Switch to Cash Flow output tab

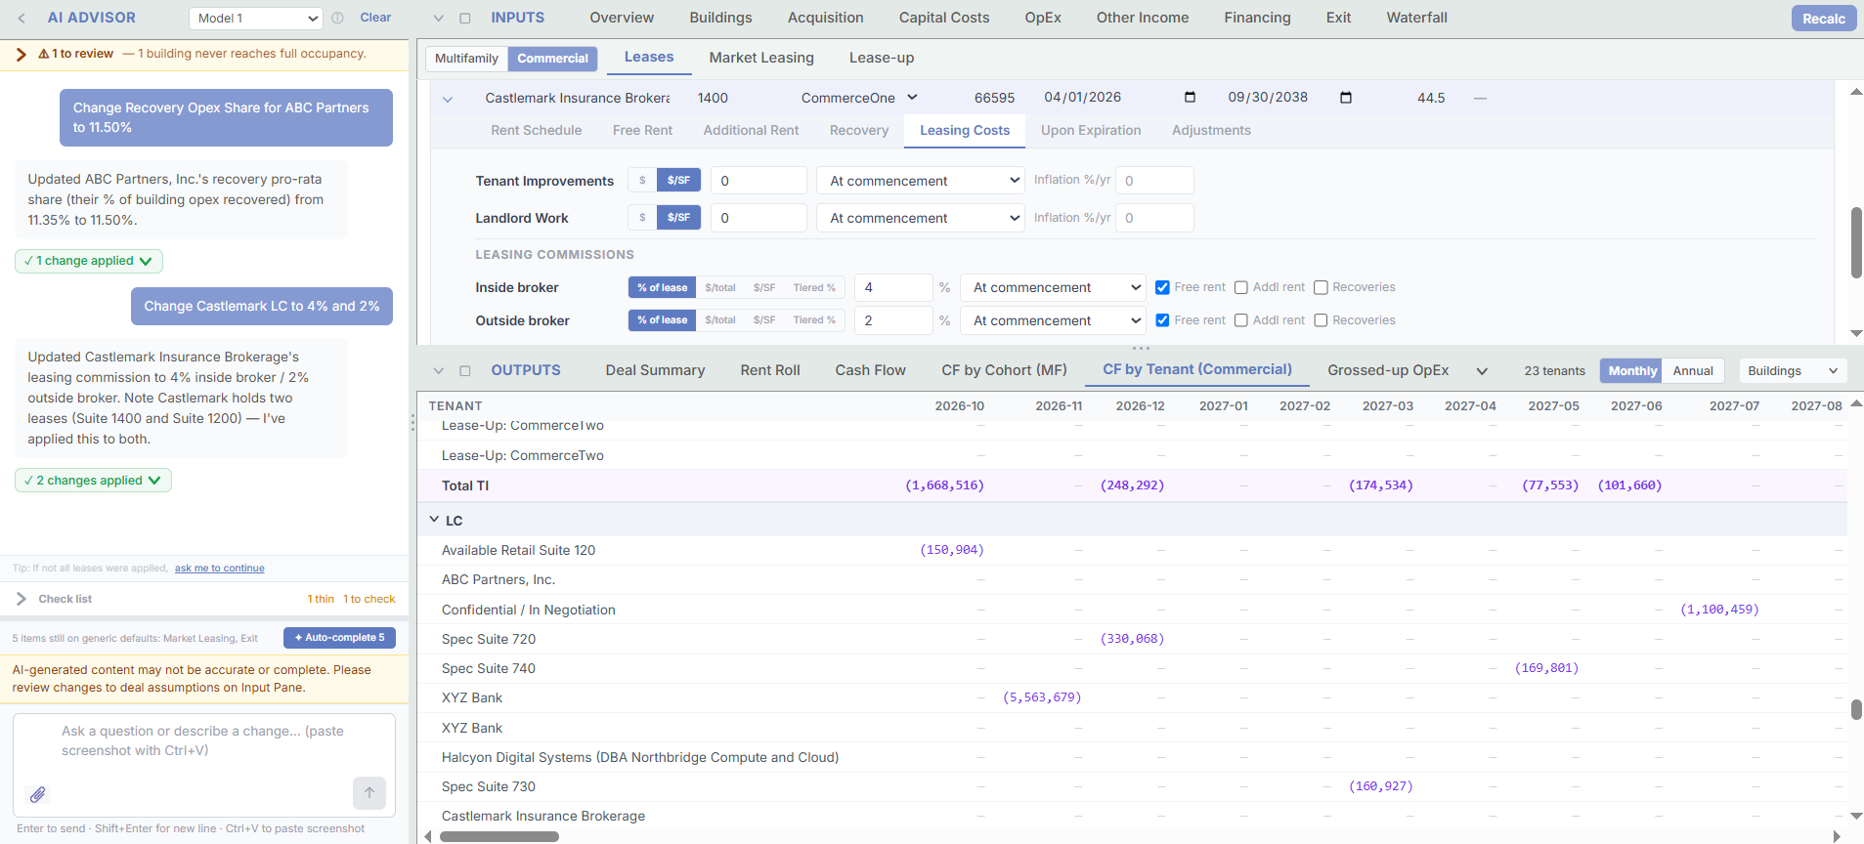[x=870, y=370]
